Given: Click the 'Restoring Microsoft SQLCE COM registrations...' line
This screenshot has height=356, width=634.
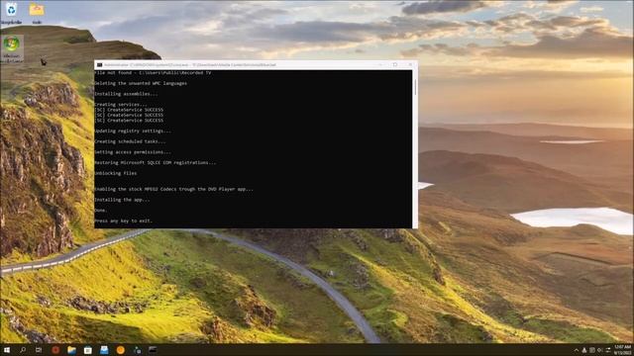Looking at the screenshot, I should click(156, 162).
